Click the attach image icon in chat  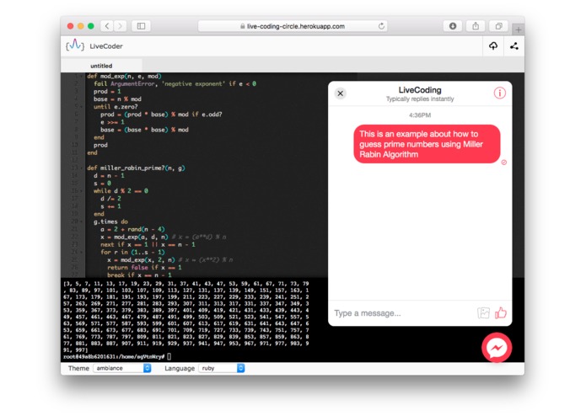coord(483,312)
